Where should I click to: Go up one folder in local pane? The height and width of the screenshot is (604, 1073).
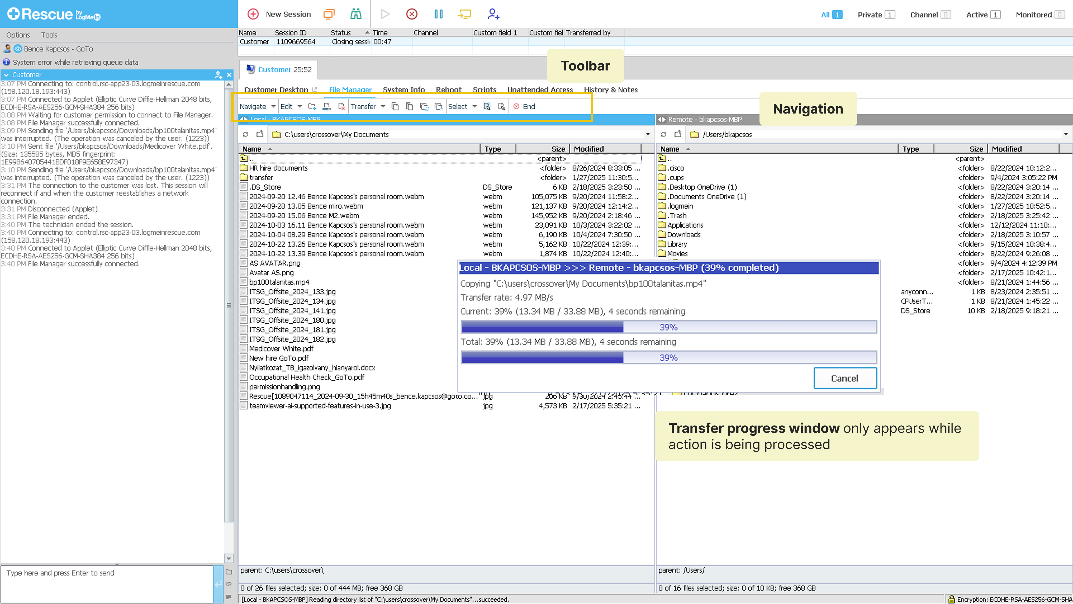[x=260, y=134]
